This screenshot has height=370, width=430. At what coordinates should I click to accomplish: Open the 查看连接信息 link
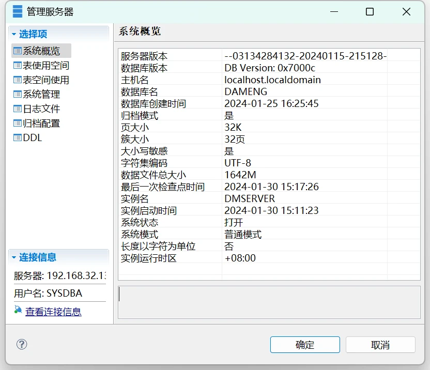[53, 312]
